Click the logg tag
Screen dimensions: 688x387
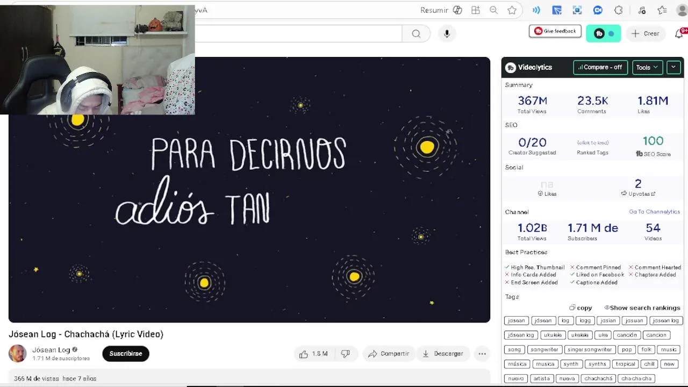click(585, 320)
